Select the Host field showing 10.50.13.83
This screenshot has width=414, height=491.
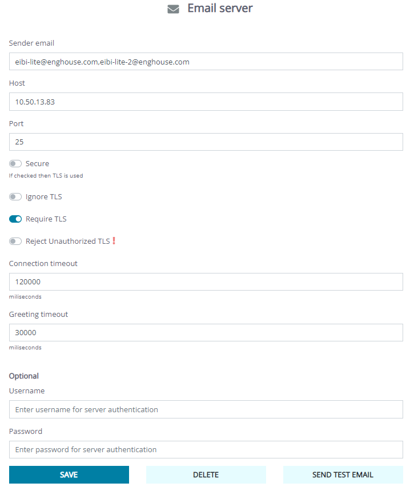pos(206,102)
